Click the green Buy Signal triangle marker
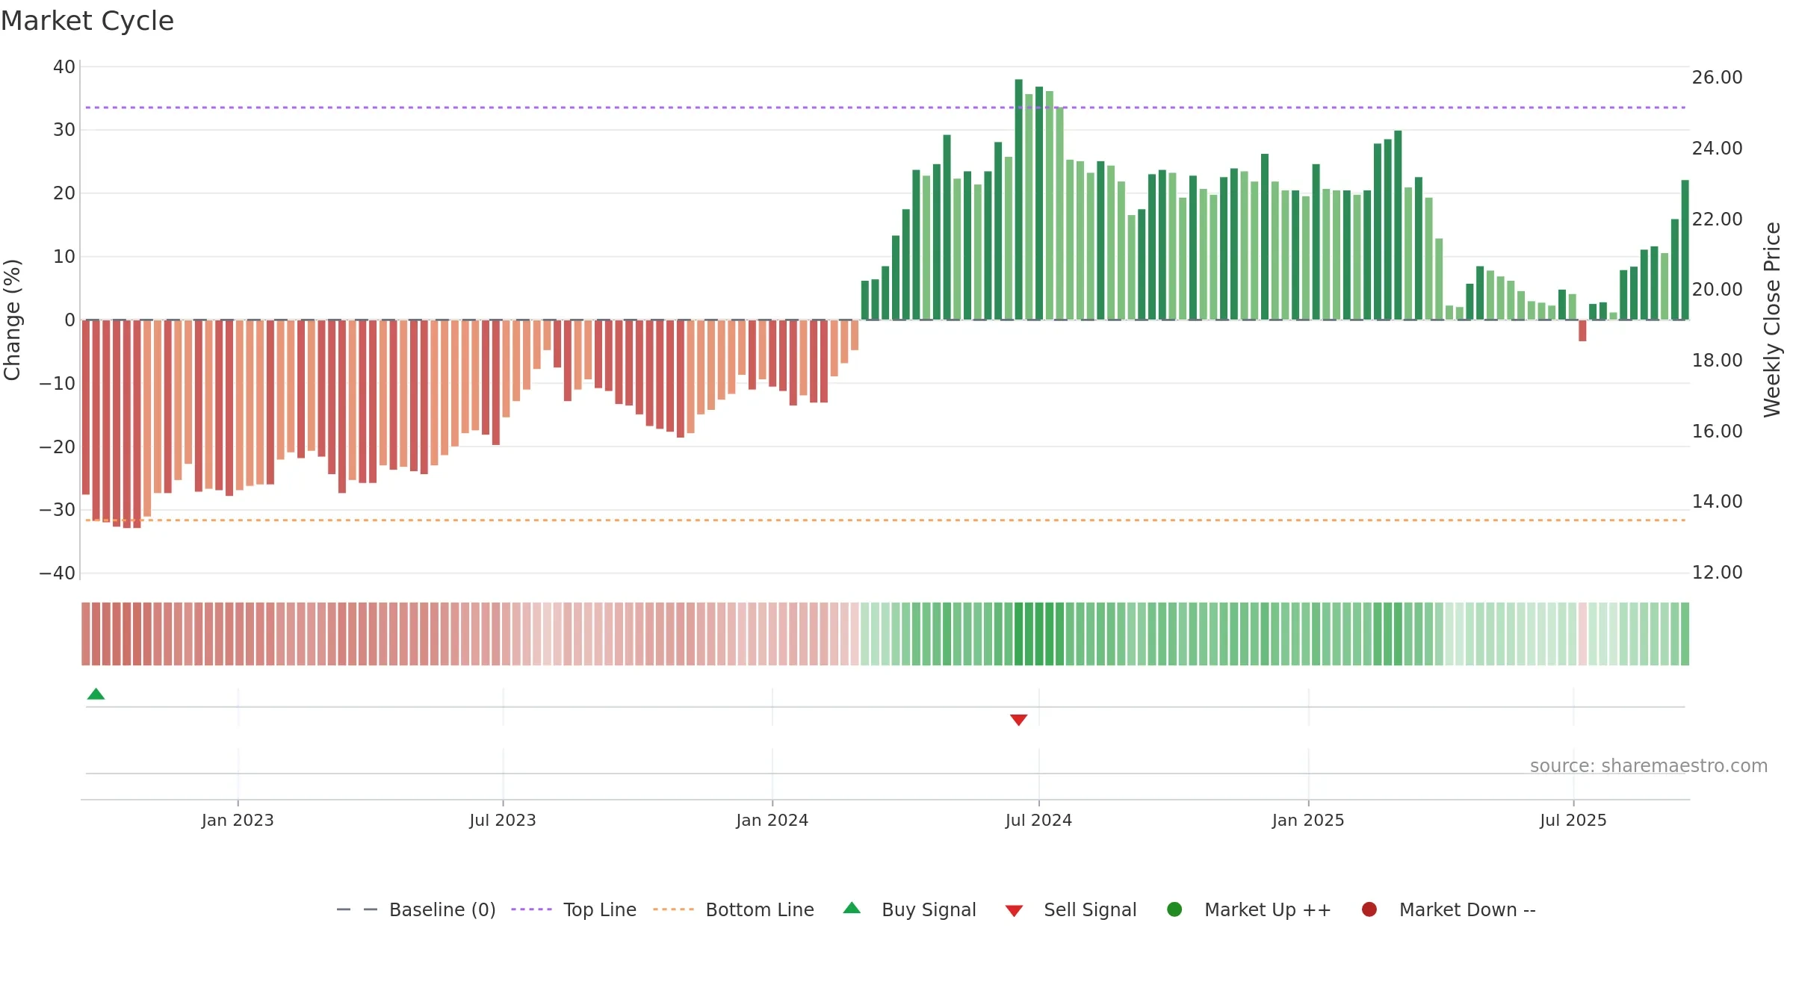Image resolution: width=1793 pixels, height=1008 pixels. pyautogui.click(x=96, y=694)
